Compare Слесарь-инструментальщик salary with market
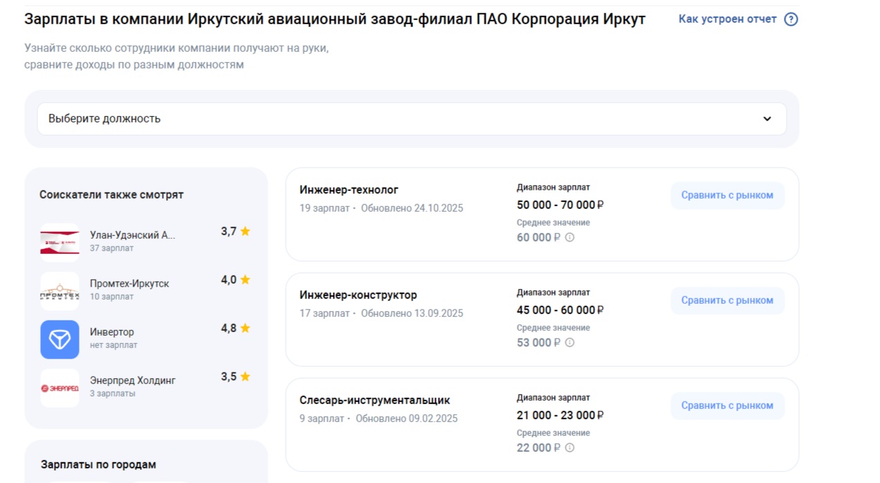The height and width of the screenshot is (483, 880). [727, 405]
